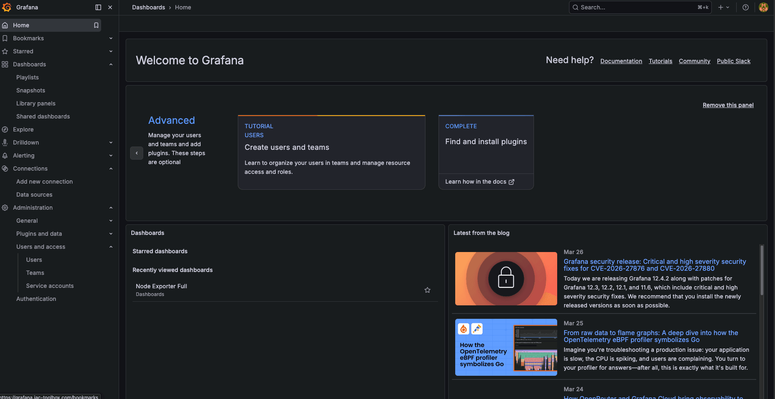Open the user profile avatar
The height and width of the screenshot is (399, 775).
click(x=764, y=7)
